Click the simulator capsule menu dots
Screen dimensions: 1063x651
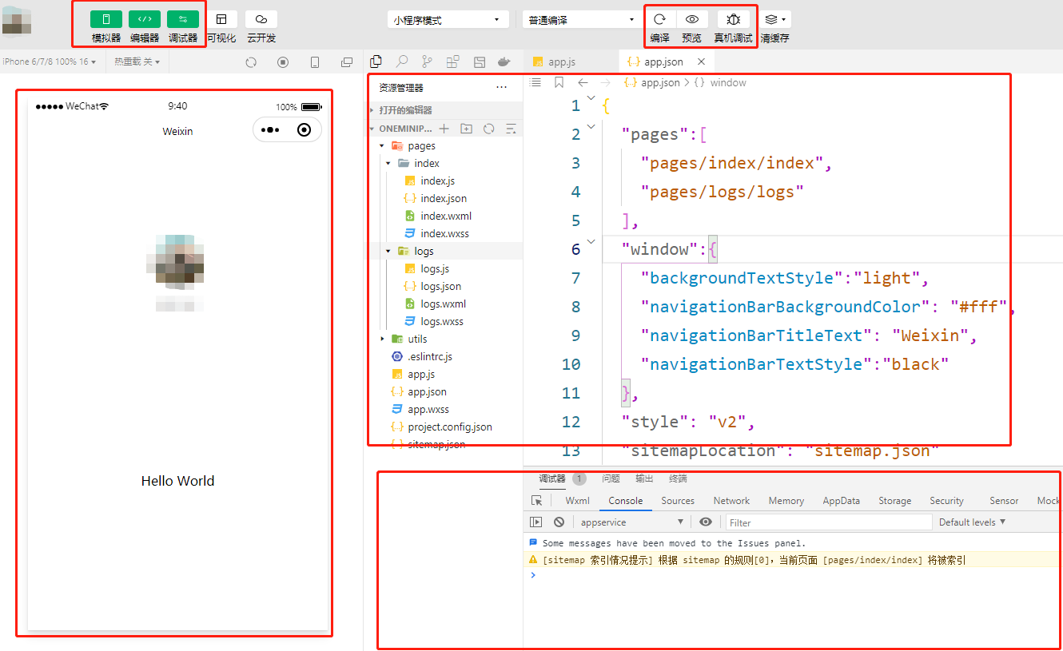click(x=270, y=130)
